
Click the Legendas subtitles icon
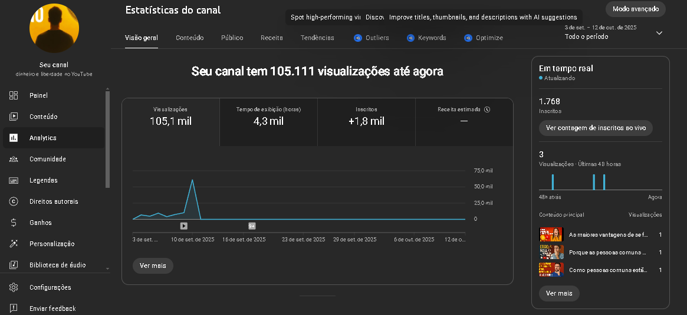[x=14, y=180]
